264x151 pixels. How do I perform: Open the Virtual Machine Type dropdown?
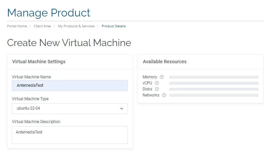pos(70,109)
